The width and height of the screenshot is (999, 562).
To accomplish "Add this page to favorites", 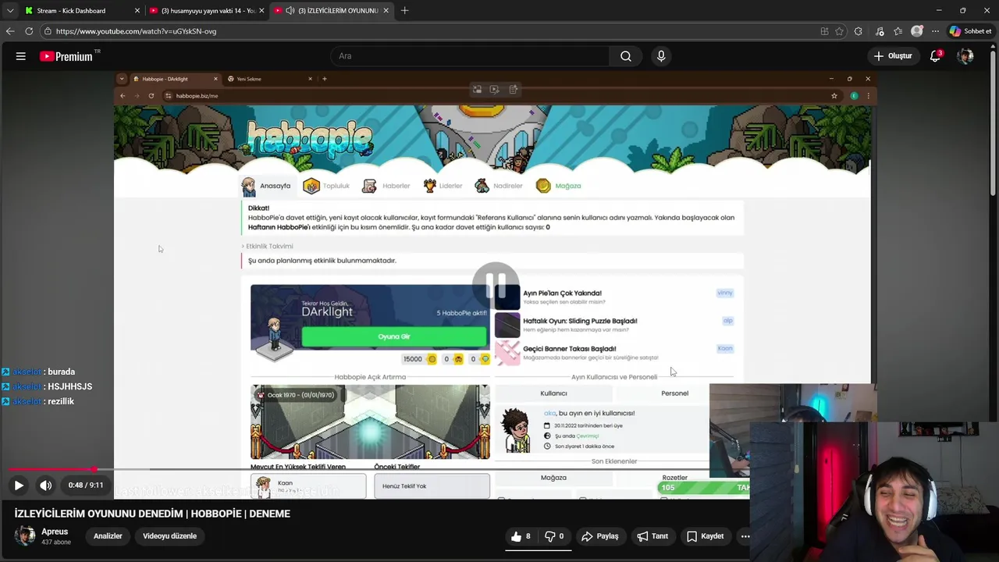I will [x=840, y=31].
